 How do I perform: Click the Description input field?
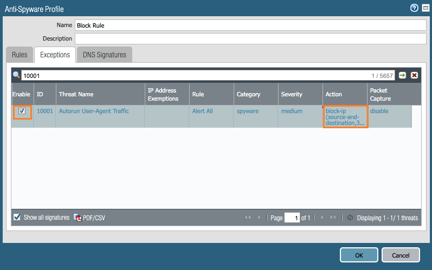250,39
